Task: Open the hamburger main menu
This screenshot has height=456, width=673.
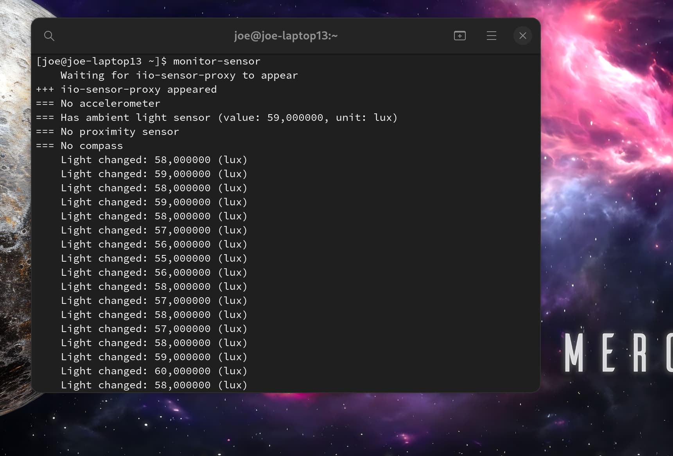Action: [x=491, y=36]
